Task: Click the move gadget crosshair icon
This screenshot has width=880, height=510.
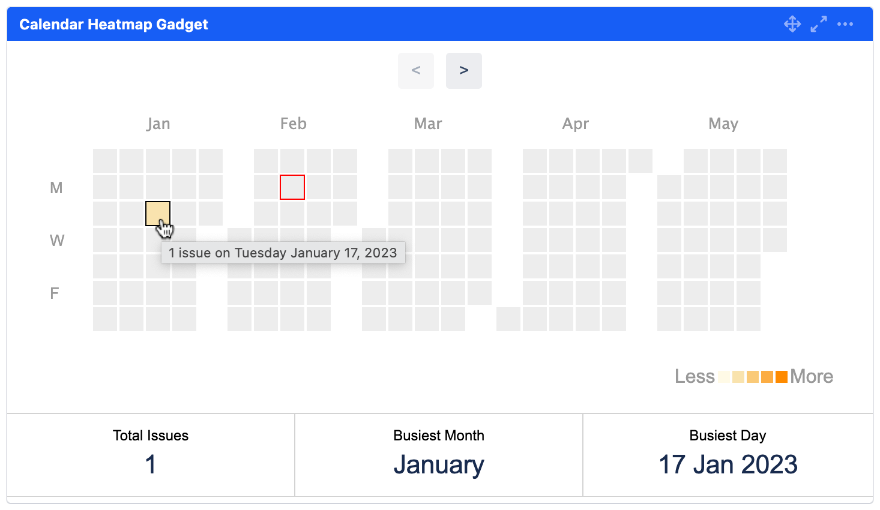Action: tap(792, 24)
